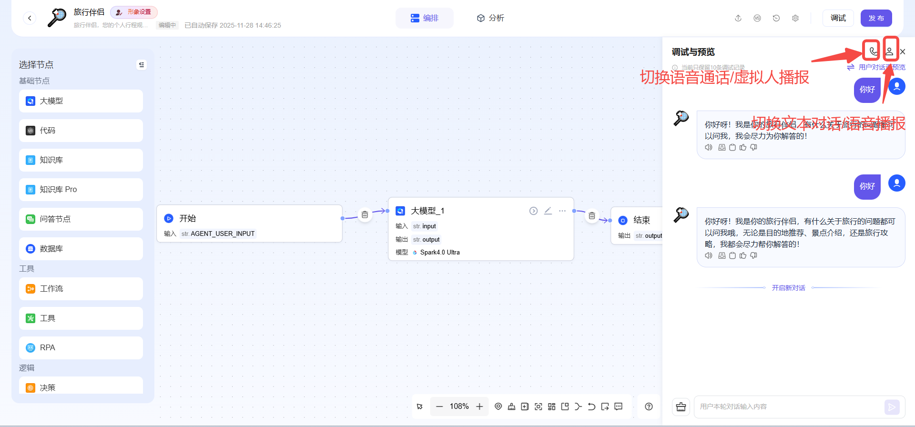Switch to 用户对话页预览 mode
Viewport: 915px width, 427px height.
coord(877,67)
